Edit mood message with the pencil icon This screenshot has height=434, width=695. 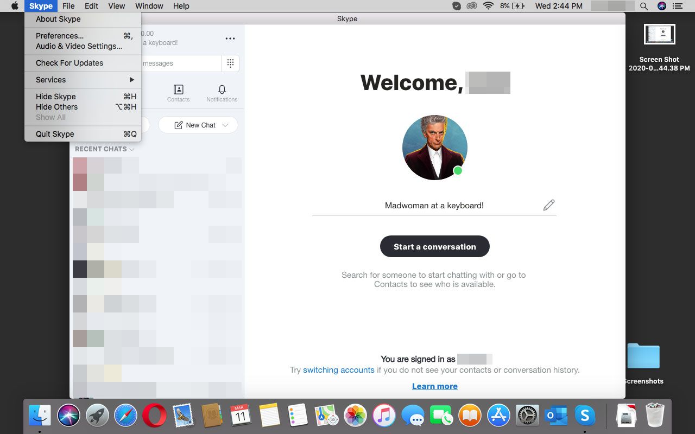coord(548,205)
